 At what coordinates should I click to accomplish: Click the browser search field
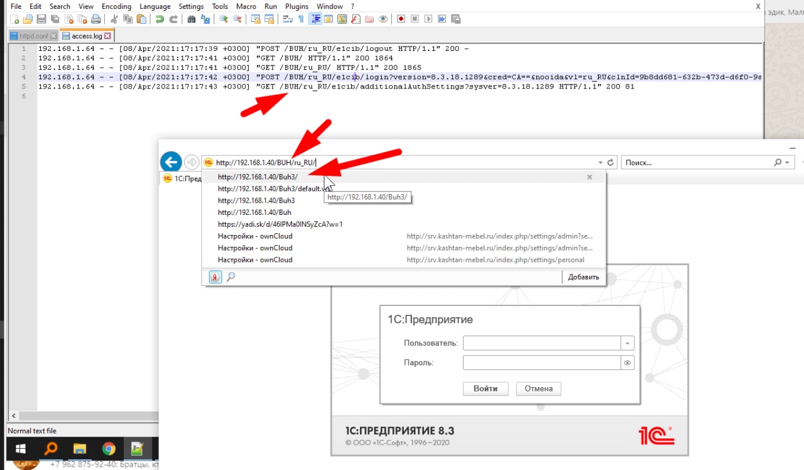pyautogui.click(x=697, y=162)
